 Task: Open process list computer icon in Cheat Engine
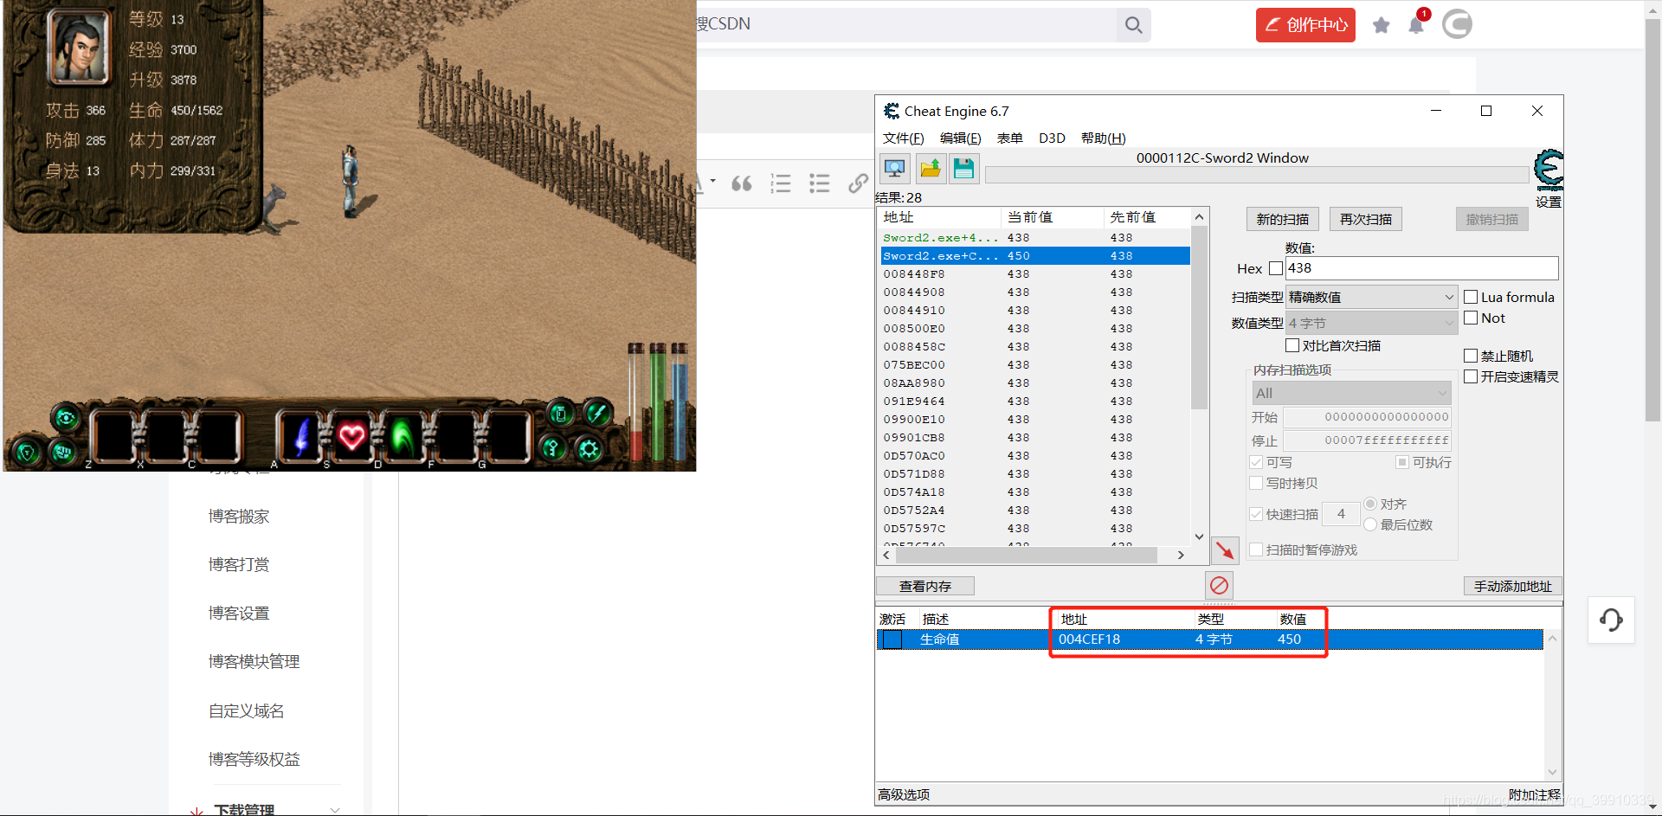tap(895, 168)
